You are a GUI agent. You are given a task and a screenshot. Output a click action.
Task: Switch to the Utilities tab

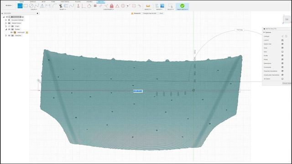(x=89, y=2)
